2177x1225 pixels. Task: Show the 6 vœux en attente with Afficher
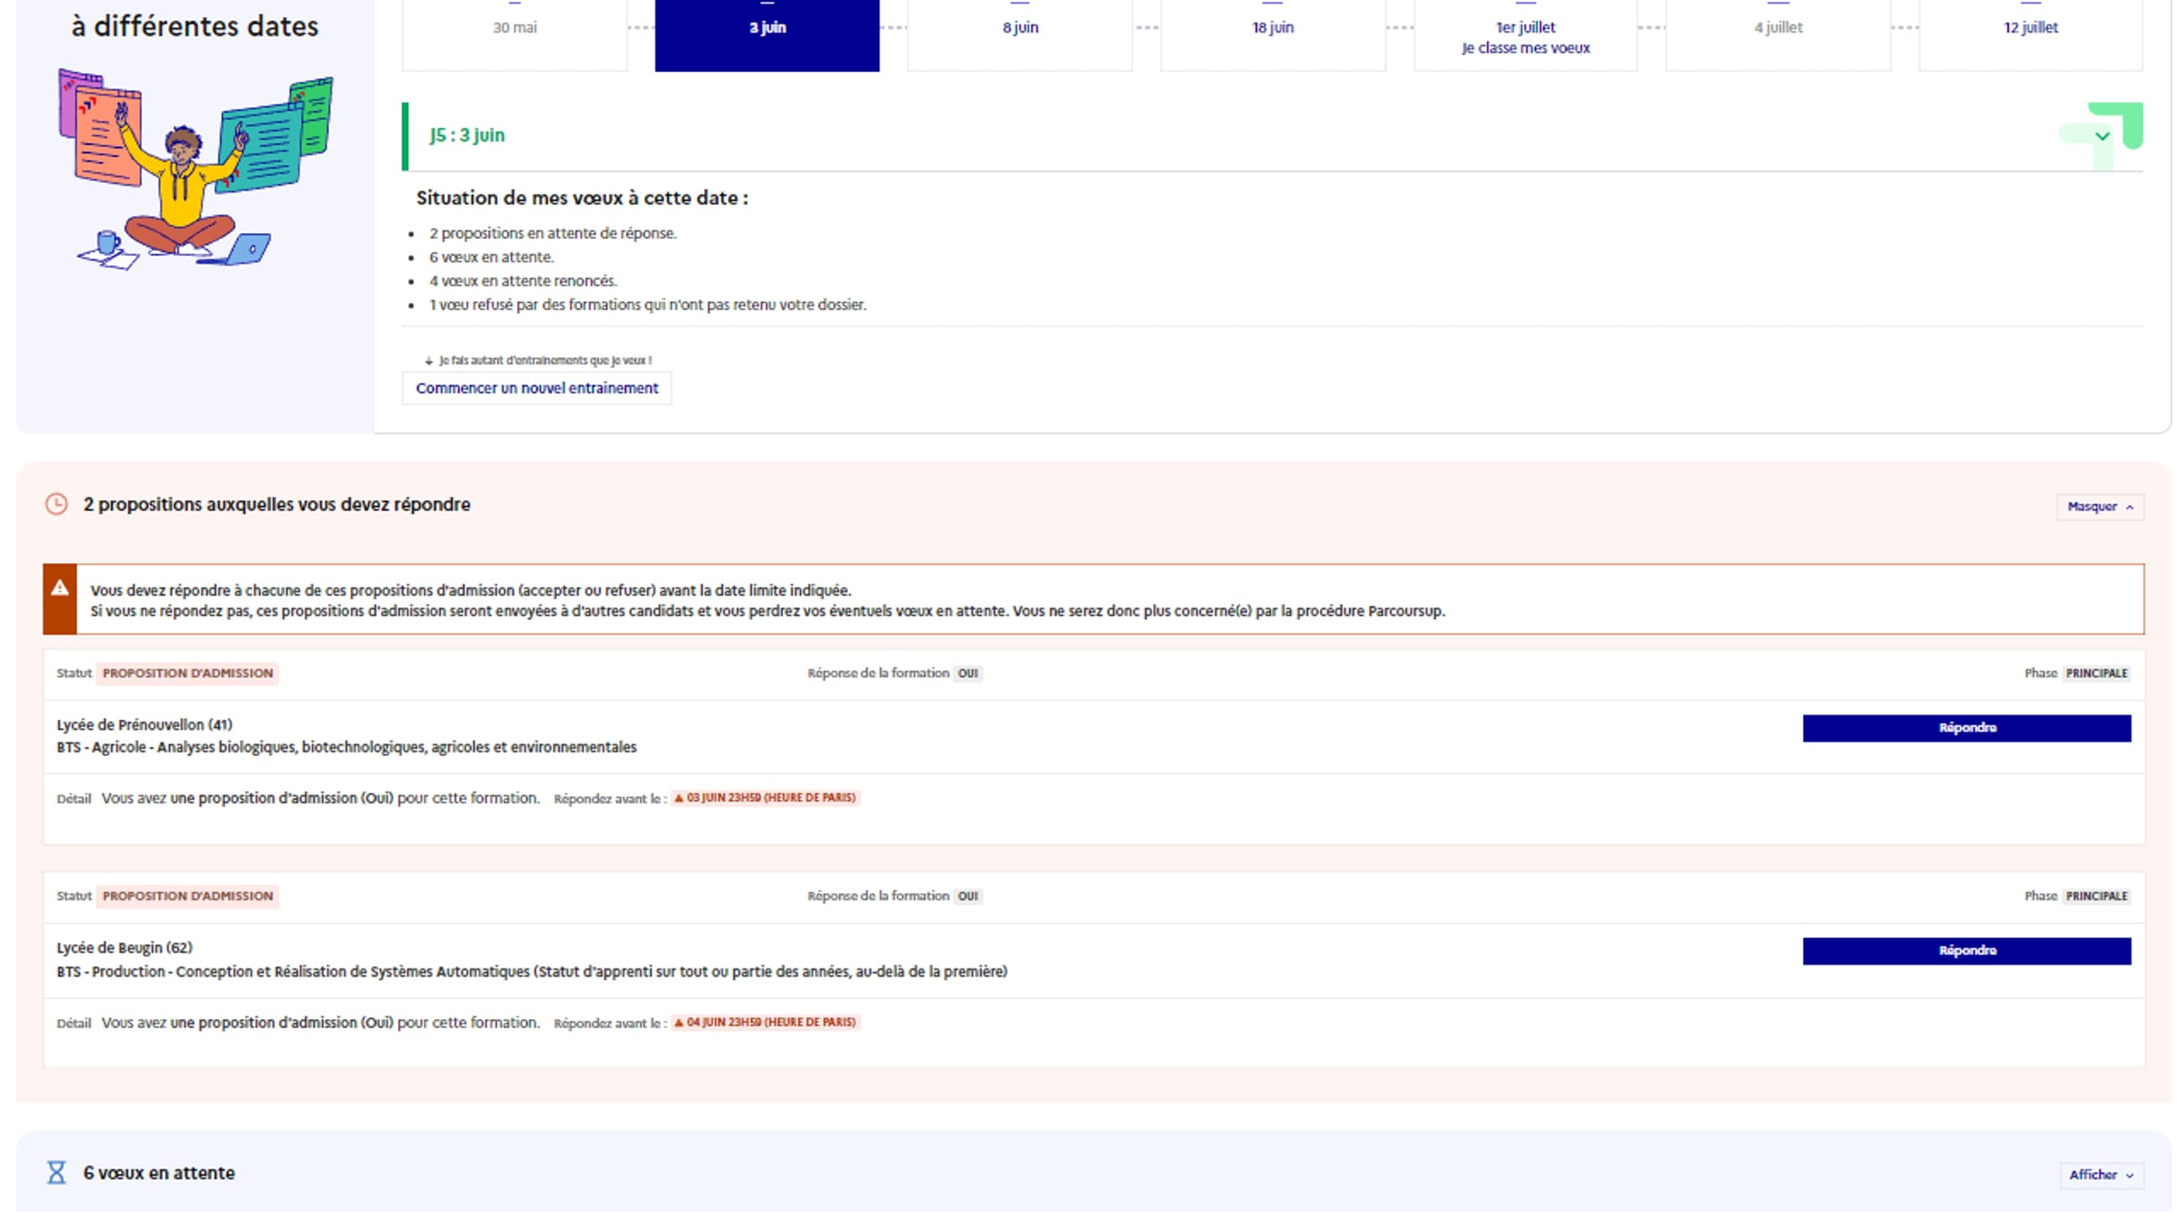pos(2100,1175)
